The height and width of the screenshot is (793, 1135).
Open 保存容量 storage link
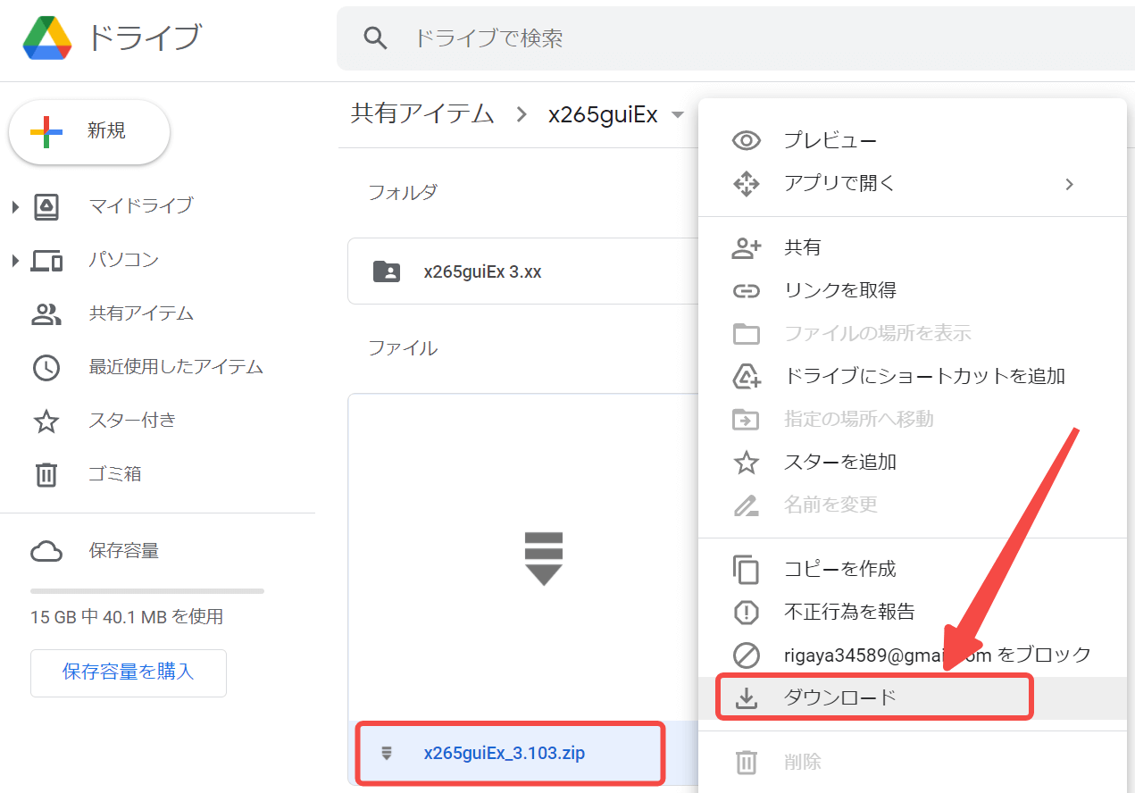pos(124,551)
